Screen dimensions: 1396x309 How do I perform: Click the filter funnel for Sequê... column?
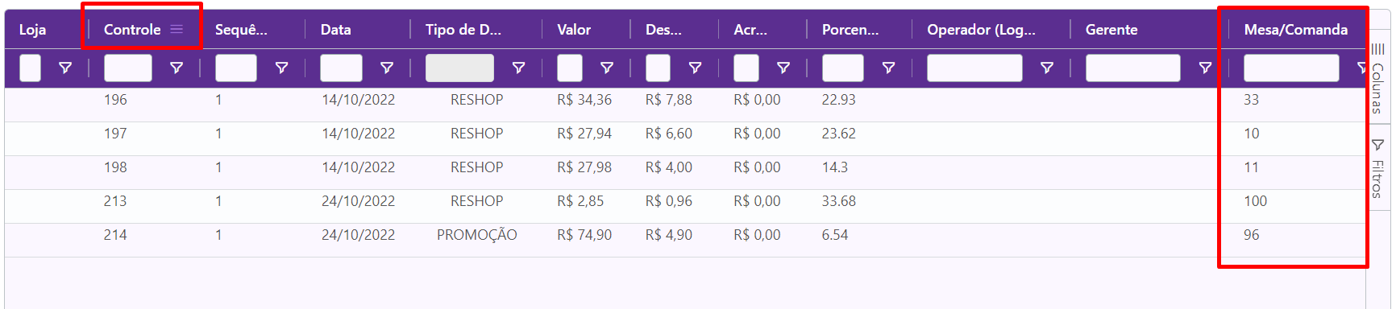pos(281,68)
